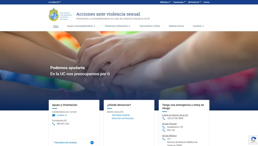The width and height of the screenshot is (258, 146).
Task: Click the Contáctanos por correo label
Action: [x=64, y=112]
